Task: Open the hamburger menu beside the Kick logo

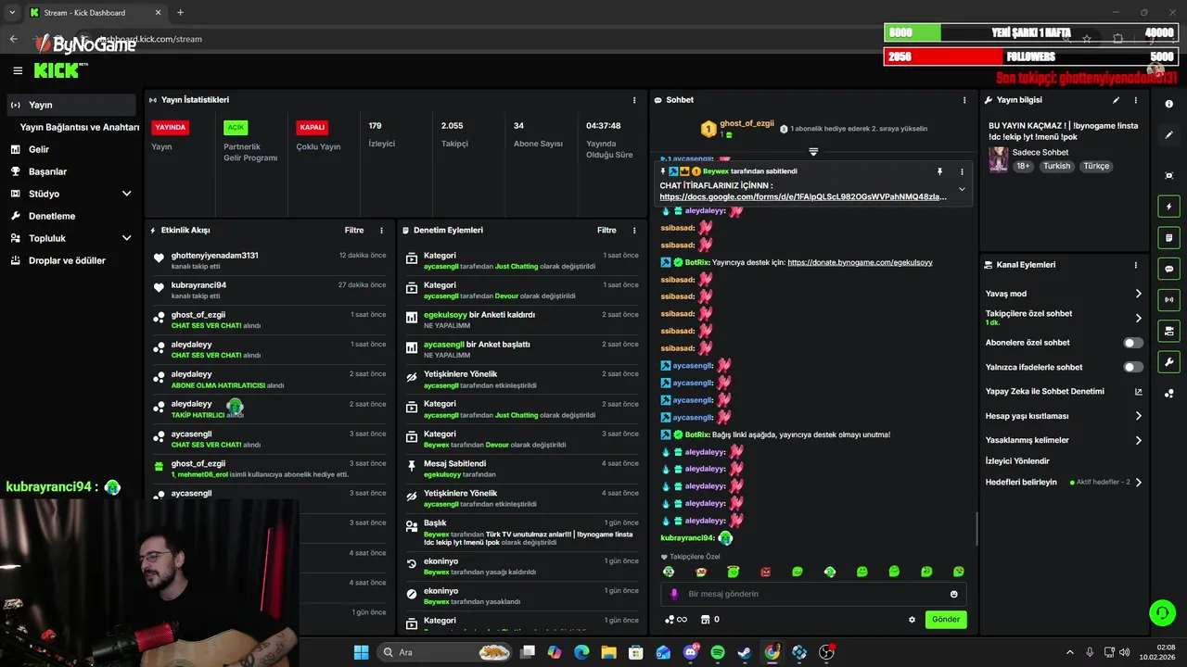Action: [18, 70]
